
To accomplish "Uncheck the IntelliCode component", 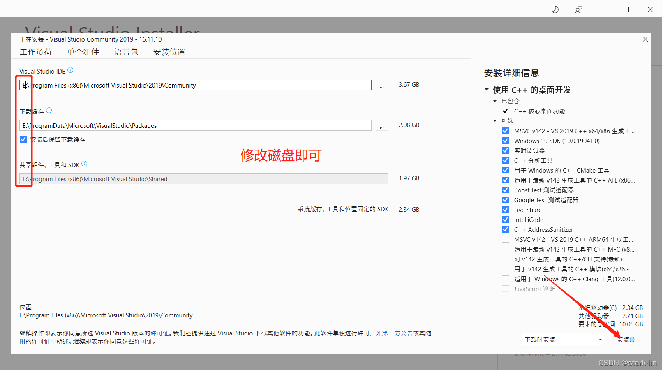I will [505, 220].
